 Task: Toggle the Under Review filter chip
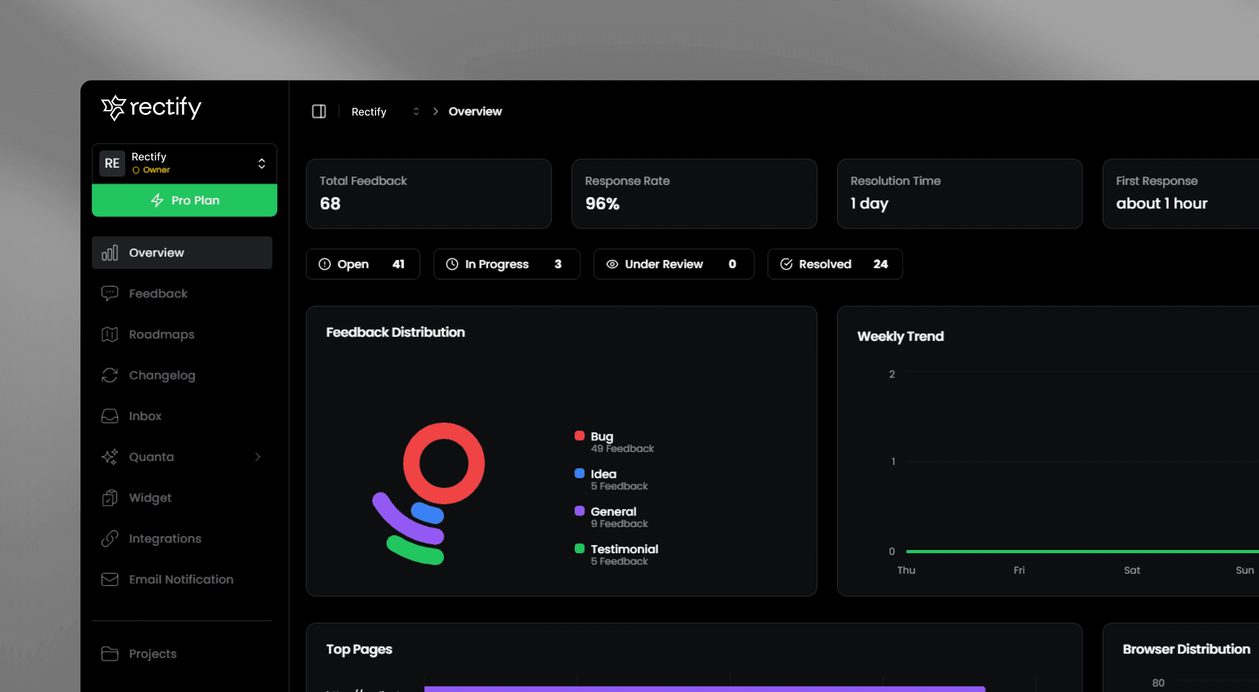coord(673,264)
